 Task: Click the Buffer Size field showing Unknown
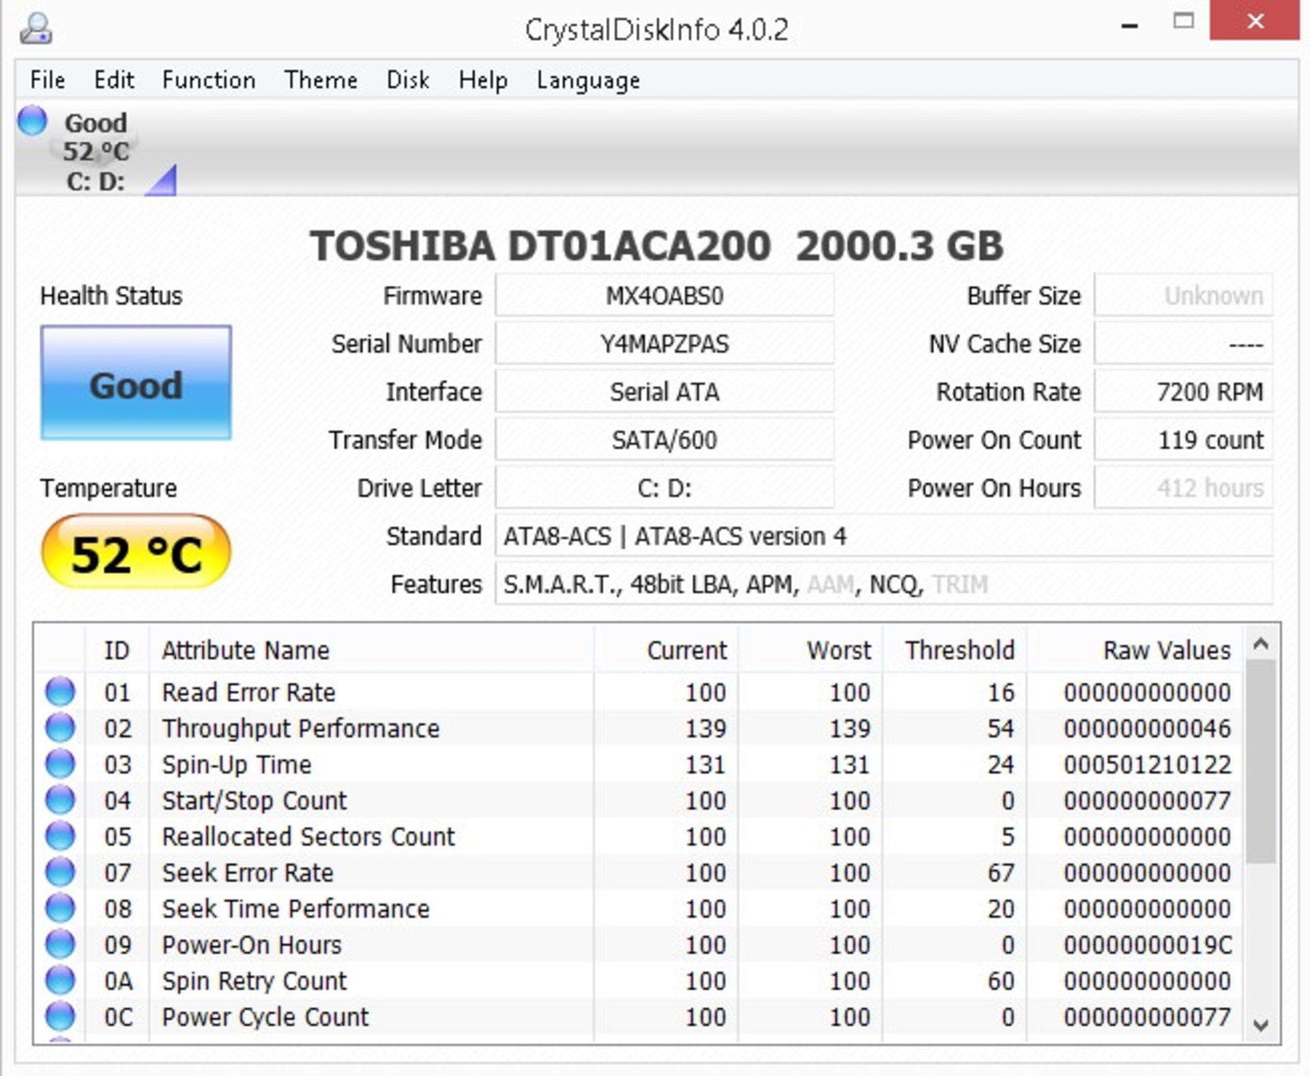(x=1184, y=295)
